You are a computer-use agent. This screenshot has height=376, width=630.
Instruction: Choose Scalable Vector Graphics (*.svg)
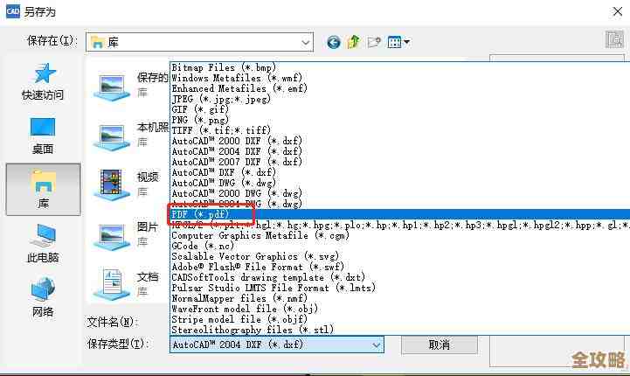[x=255, y=256]
